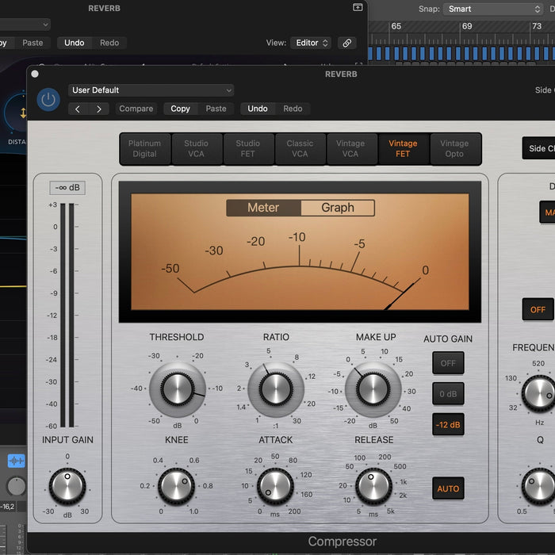The width and height of the screenshot is (555, 555).
Task: Click Copy in the compressor window
Action: click(180, 109)
